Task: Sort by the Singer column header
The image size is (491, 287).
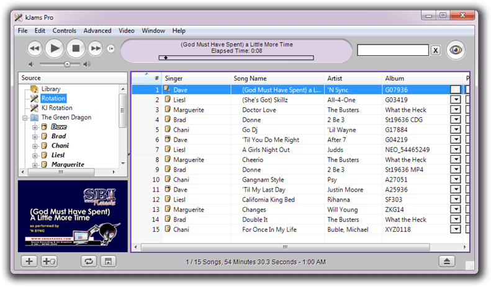Action: coord(174,78)
